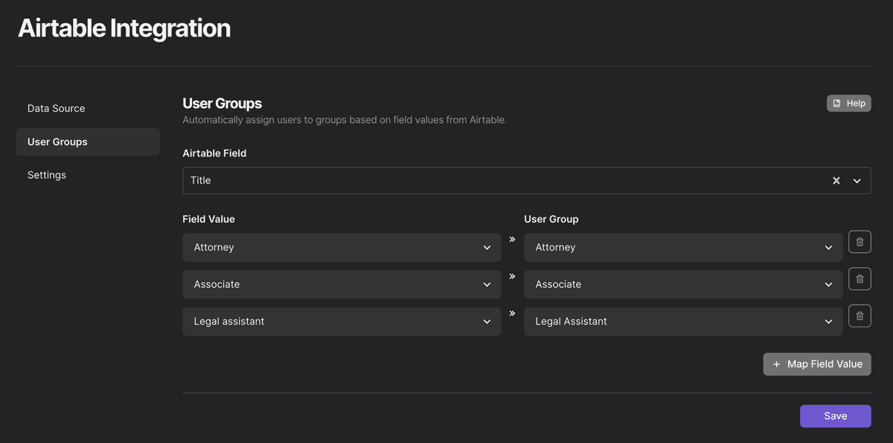Image resolution: width=893 pixels, height=443 pixels.
Task: Click the Field Value column label
Action: click(208, 220)
